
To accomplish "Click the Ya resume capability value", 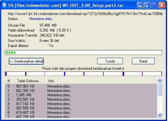I will click(51, 46).
